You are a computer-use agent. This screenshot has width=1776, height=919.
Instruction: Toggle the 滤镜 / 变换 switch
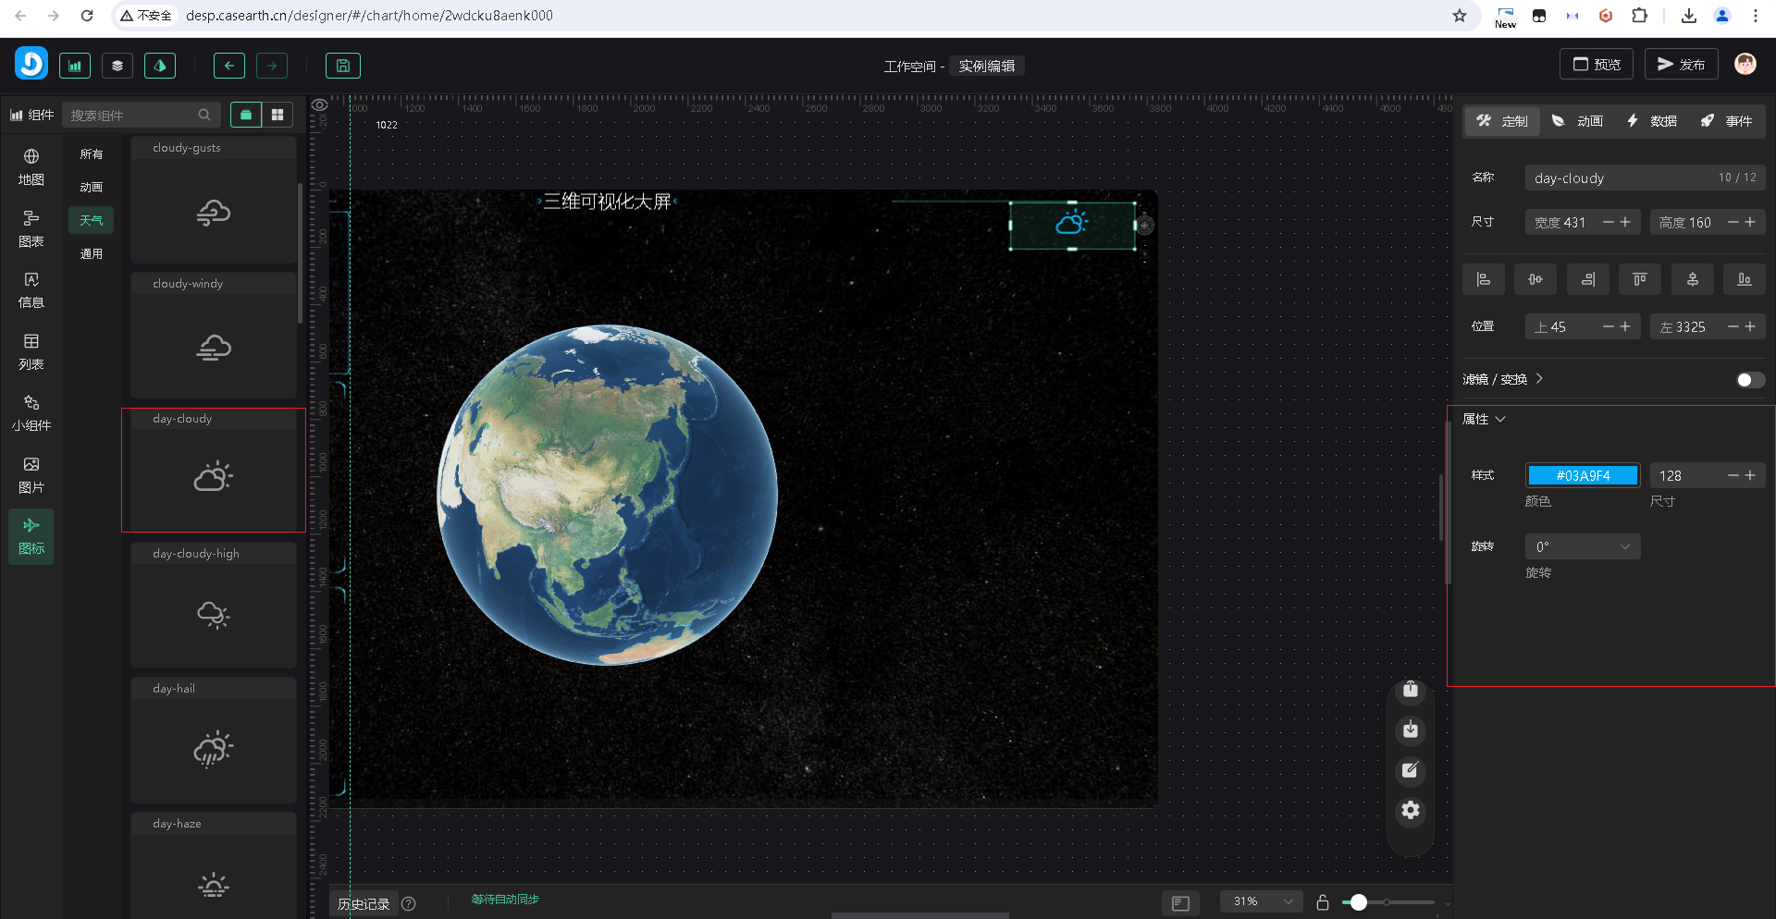[1749, 380]
